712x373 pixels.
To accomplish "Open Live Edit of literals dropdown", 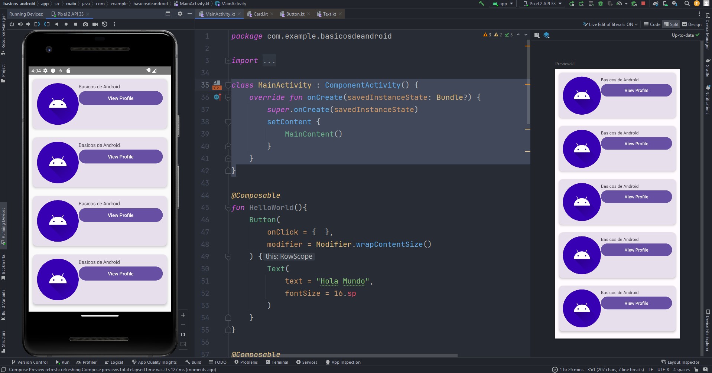I will point(610,24).
